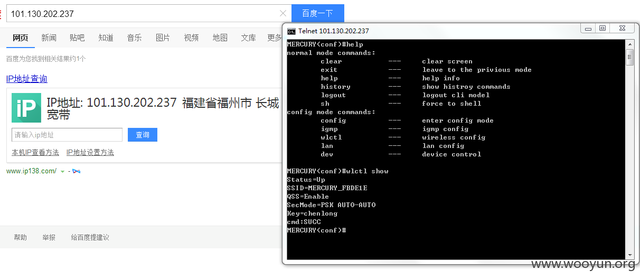This screenshot has height=279, width=640.
Task: Click the 百度为您找到相关结果约1个 text
Action: [46, 59]
